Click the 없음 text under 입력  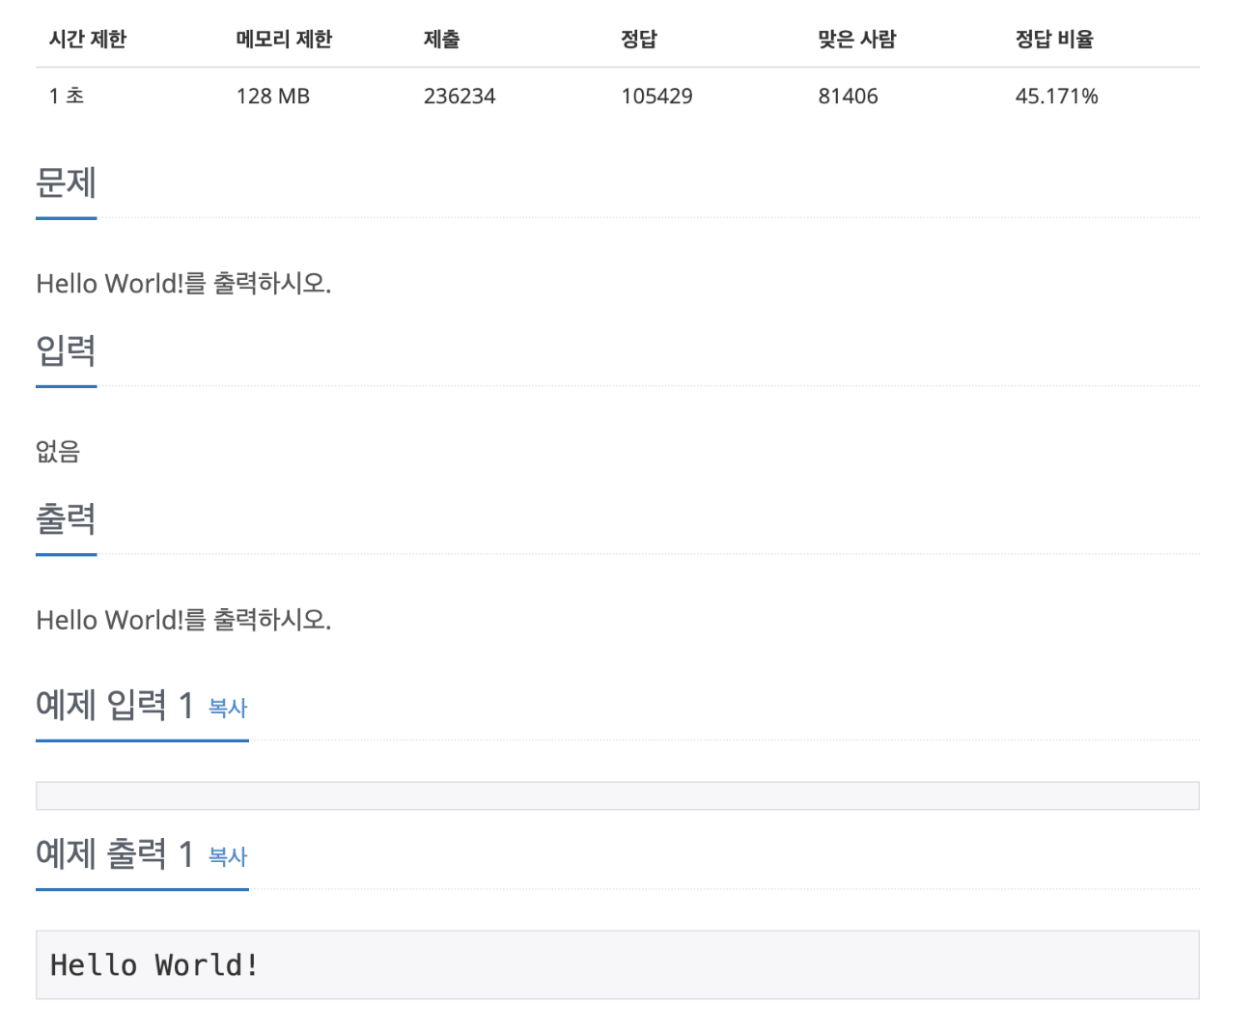pyautogui.click(x=58, y=451)
